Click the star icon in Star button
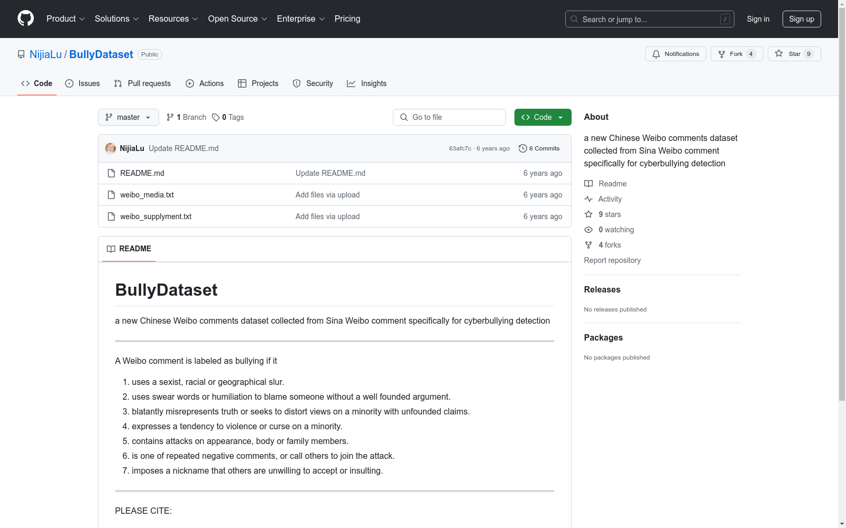 pos(779,53)
